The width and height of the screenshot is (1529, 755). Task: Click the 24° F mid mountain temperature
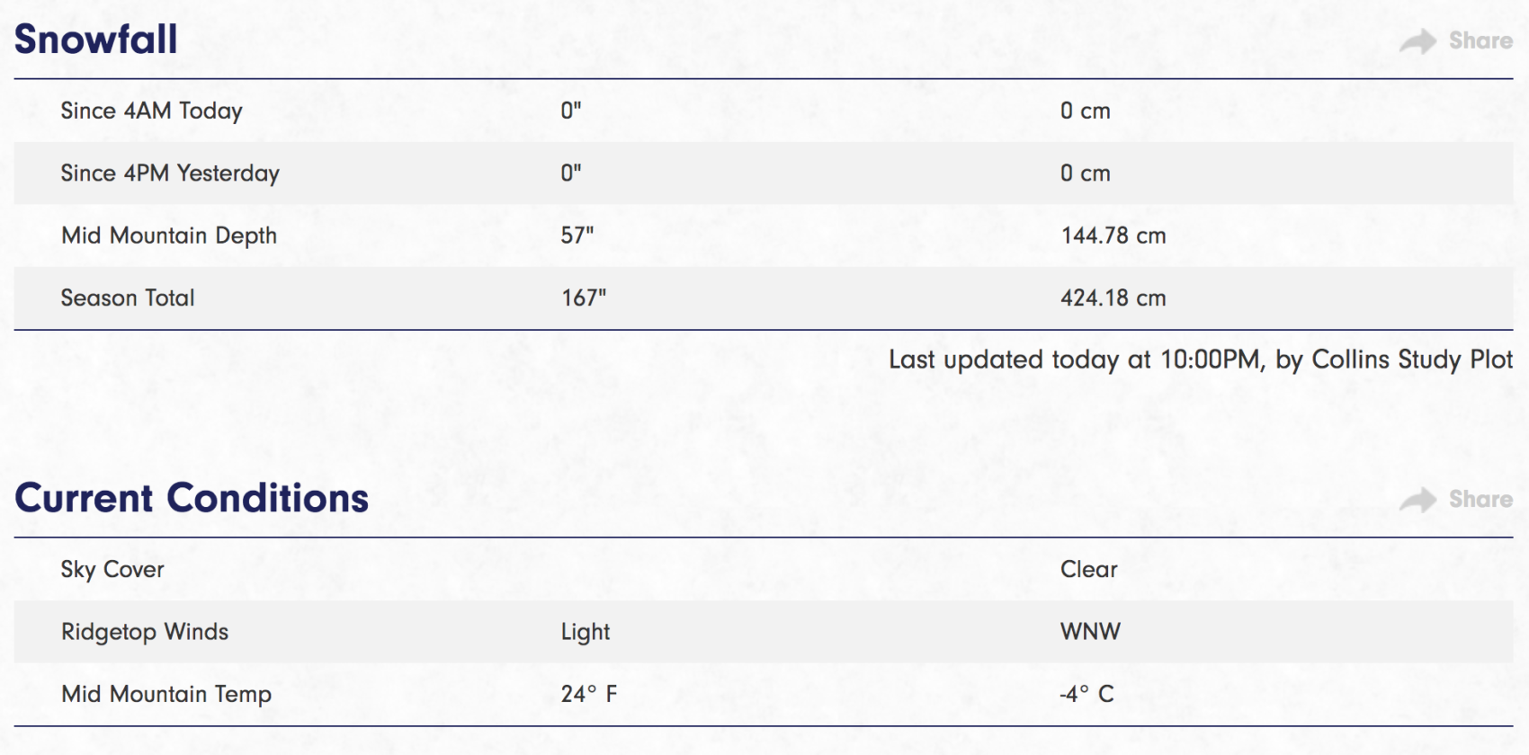[x=589, y=694]
